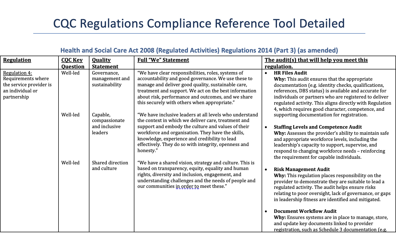Click the grammar-flagged phrase 'in order to'
This screenshot has height=244, width=396.
click(x=187, y=186)
